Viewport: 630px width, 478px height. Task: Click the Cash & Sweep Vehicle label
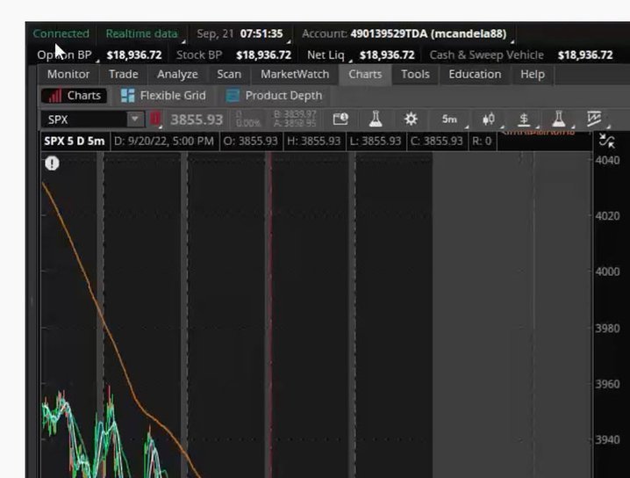click(x=487, y=55)
